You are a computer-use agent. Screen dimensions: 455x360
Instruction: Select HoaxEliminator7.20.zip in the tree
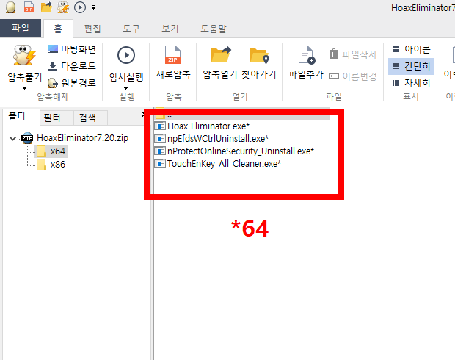(82, 138)
